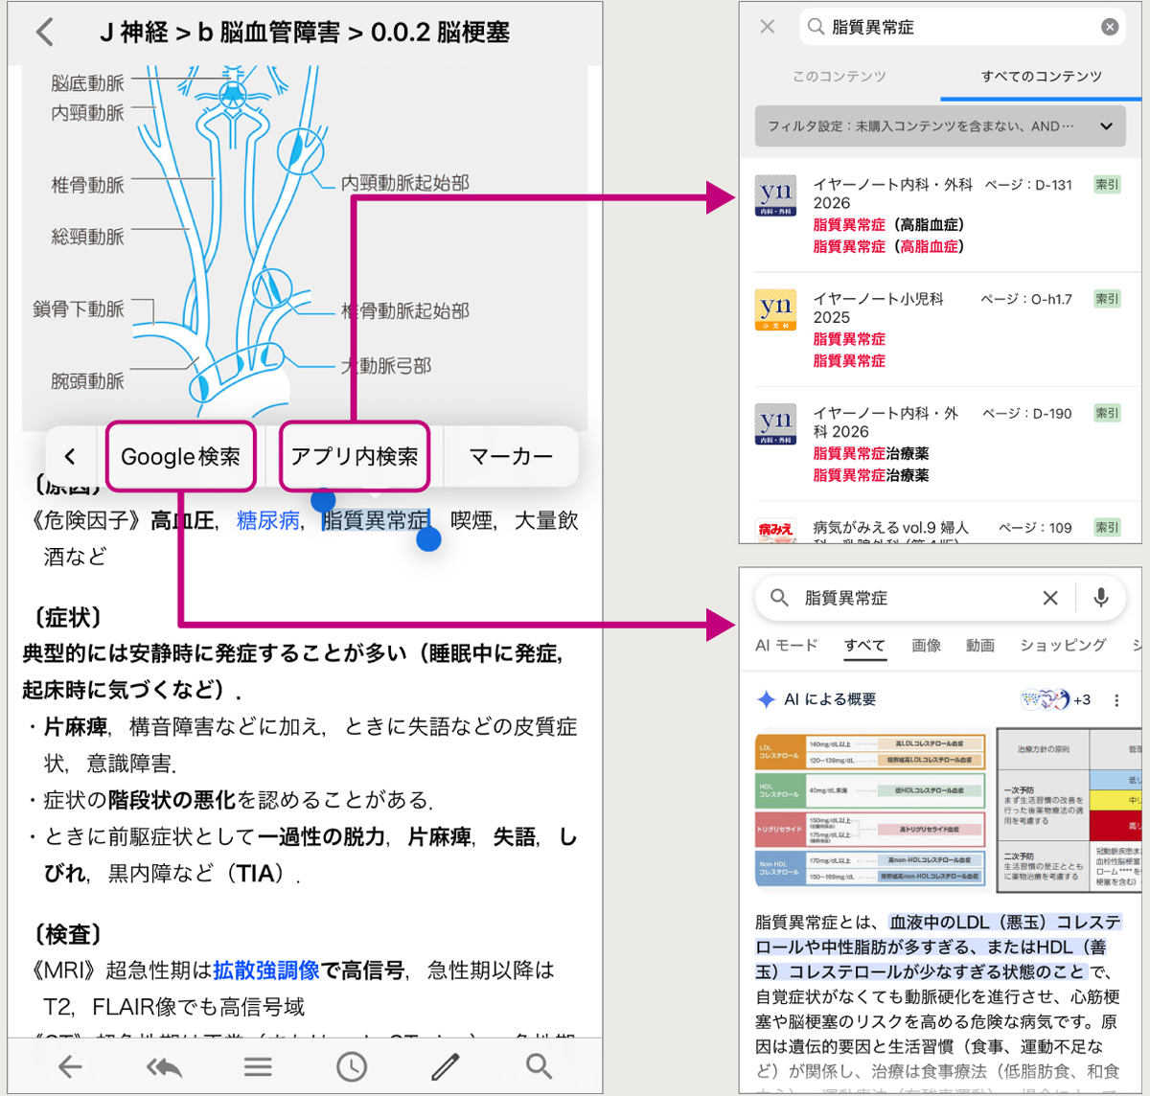Screen dimensions: 1150x1096
Task: Clear the Google search query
Action: (1050, 598)
